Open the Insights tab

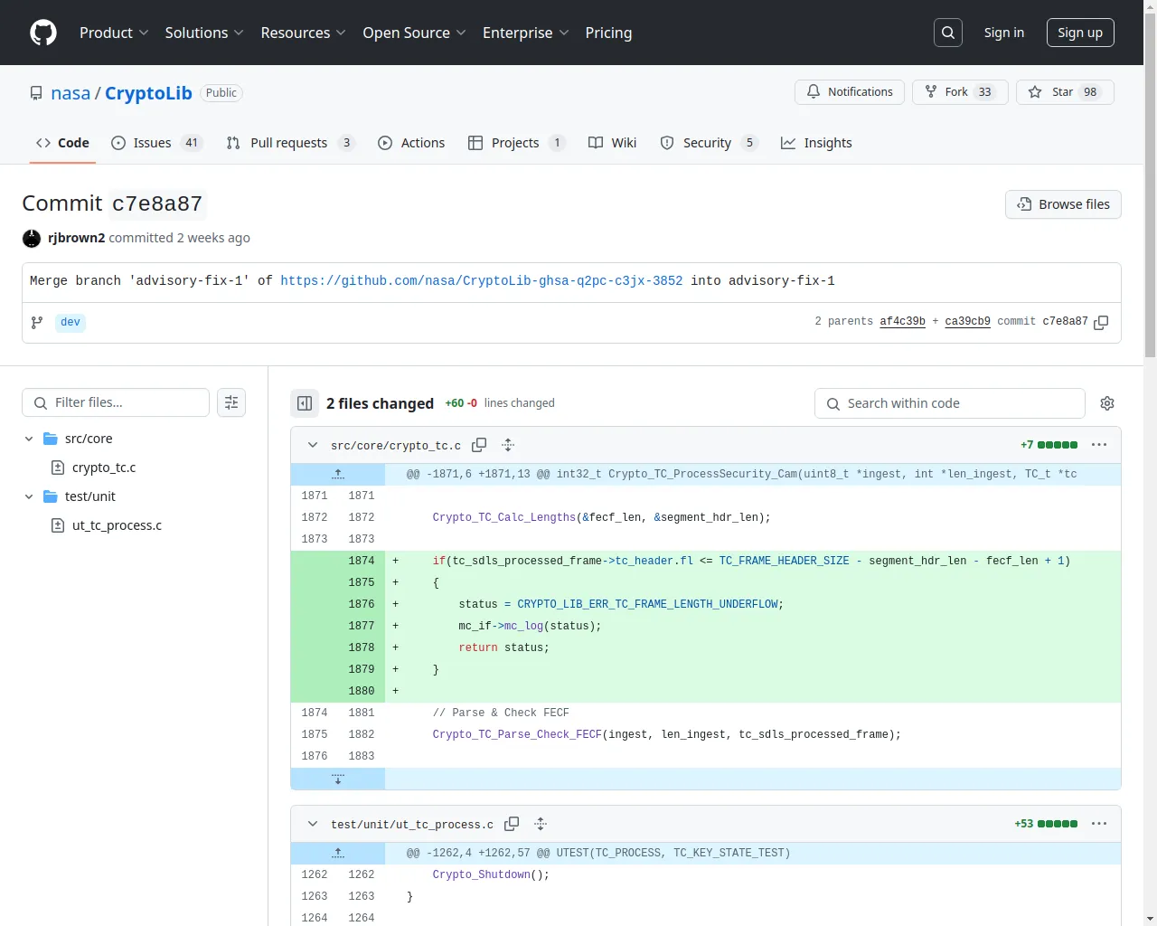816,143
